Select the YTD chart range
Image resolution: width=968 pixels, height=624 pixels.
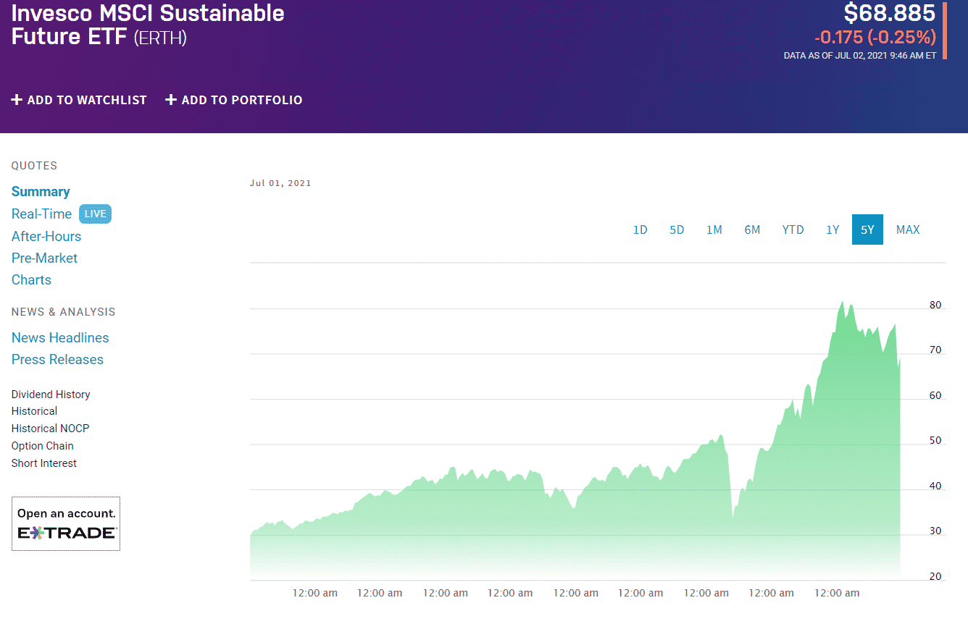(793, 229)
